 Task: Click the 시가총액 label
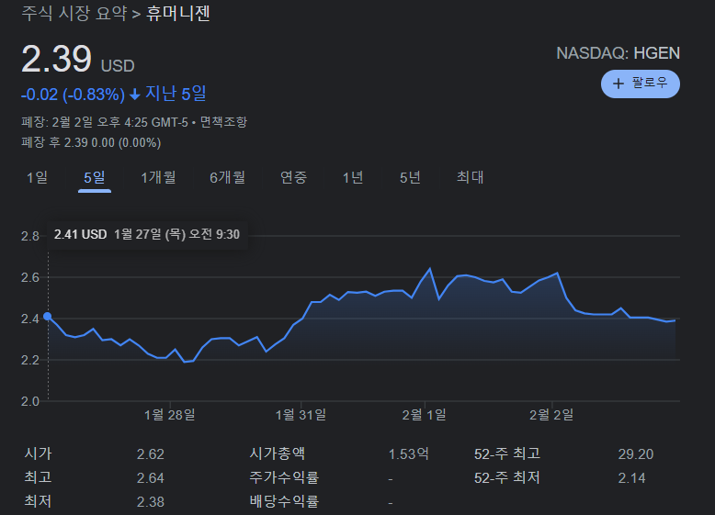pos(277,453)
